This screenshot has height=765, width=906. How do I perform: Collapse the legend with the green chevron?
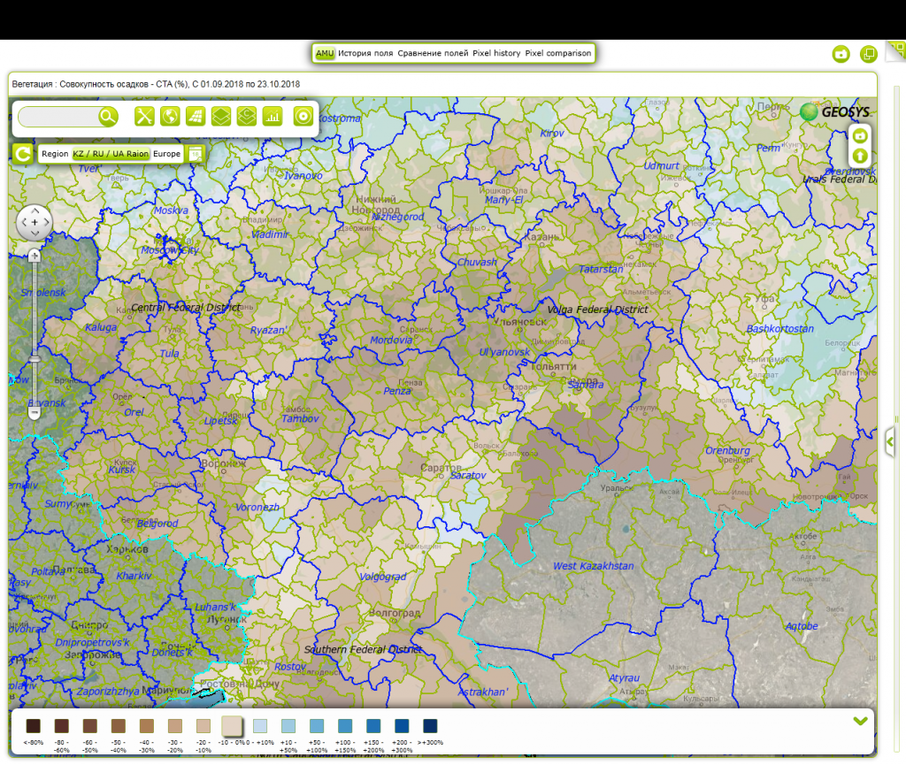[x=860, y=721]
